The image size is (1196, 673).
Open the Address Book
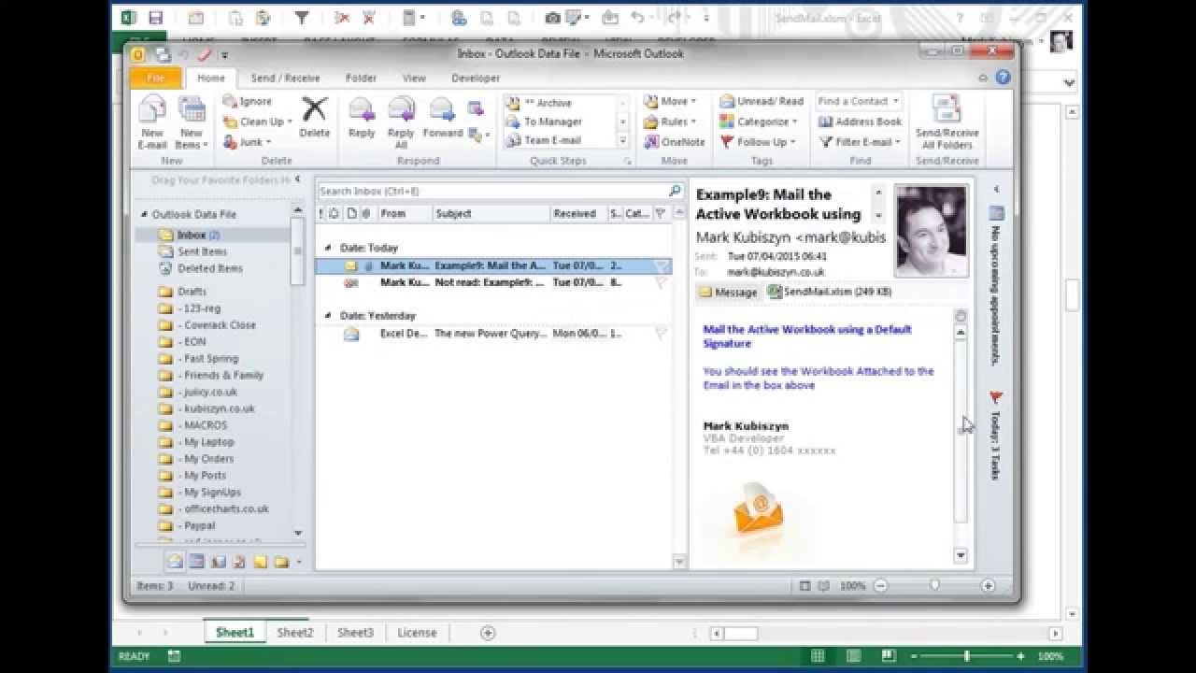[x=860, y=122]
